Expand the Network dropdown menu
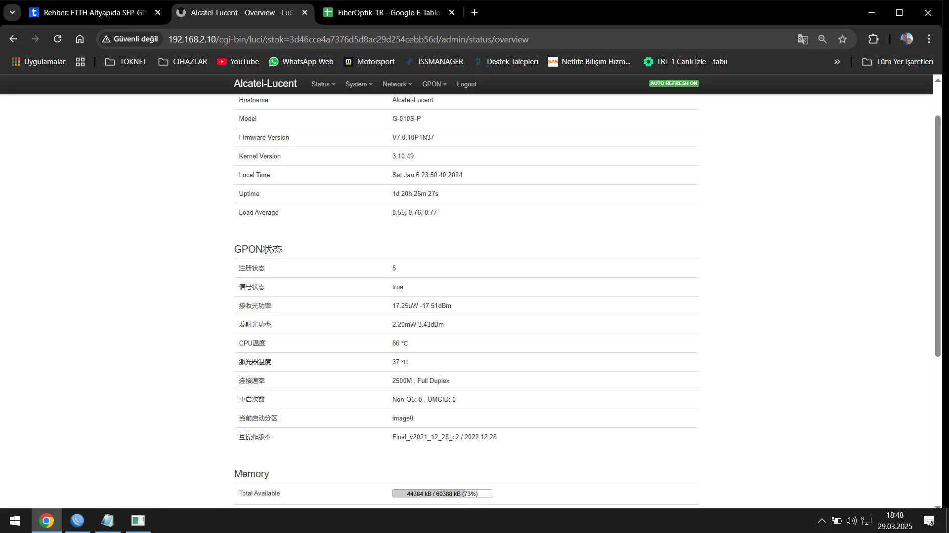This screenshot has width=949, height=533. (x=397, y=84)
